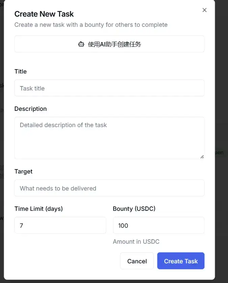228x283 pixels.
Task: Click the Title field label
Action: pyautogui.click(x=21, y=72)
